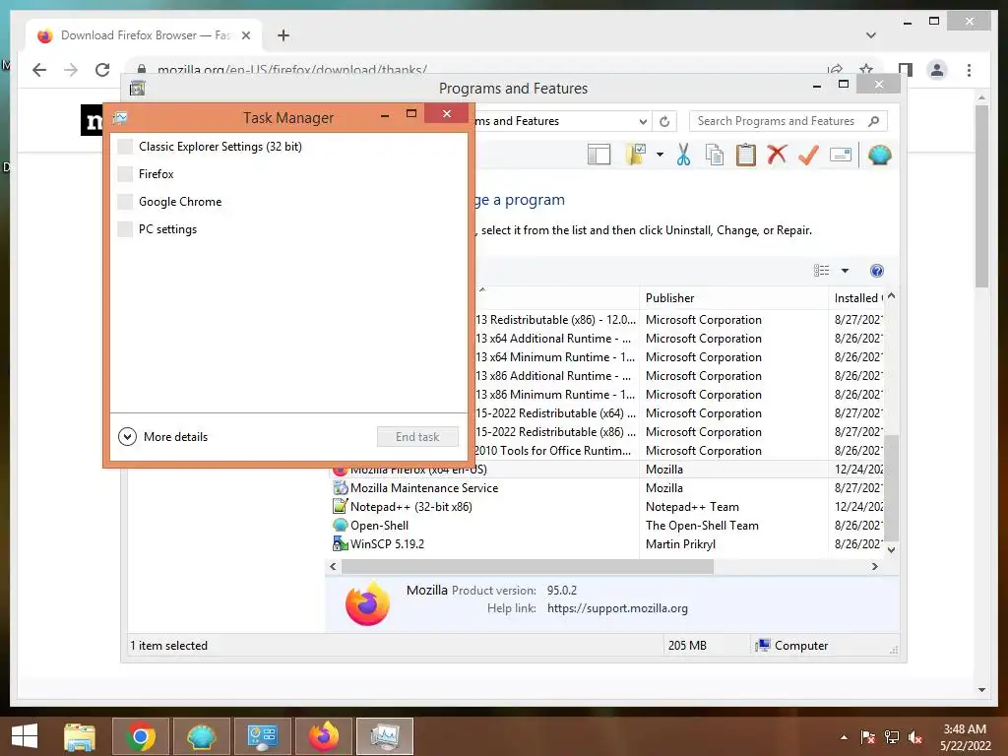Image resolution: width=1008 pixels, height=756 pixels.
Task: Open File Explorer from the taskbar
Action: (80, 736)
